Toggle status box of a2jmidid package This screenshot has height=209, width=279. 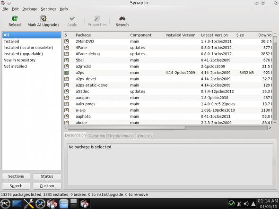pos(67,67)
